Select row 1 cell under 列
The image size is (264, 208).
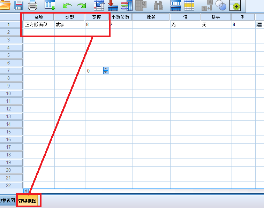tap(244, 24)
